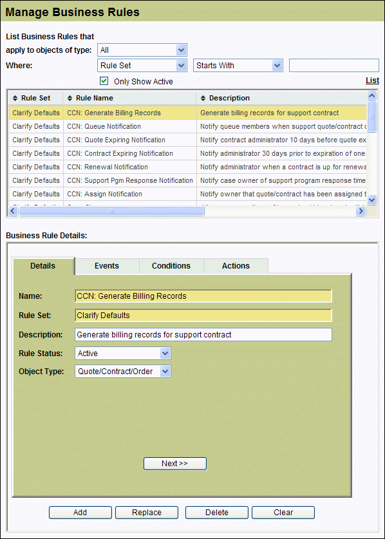The height and width of the screenshot is (539, 385).
Task: Click description starting 'Notify administrator when a contract'
Action: pyautogui.click(x=283, y=167)
